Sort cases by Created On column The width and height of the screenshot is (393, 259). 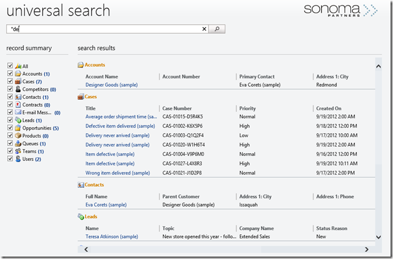pos(329,108)
